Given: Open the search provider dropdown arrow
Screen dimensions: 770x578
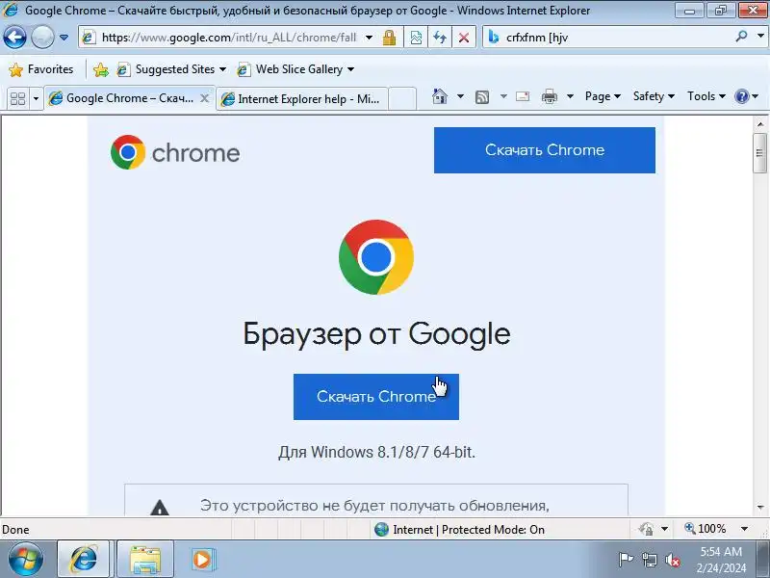Looking at the screenshot, I should pyautogui.click(x=760, y=37).
